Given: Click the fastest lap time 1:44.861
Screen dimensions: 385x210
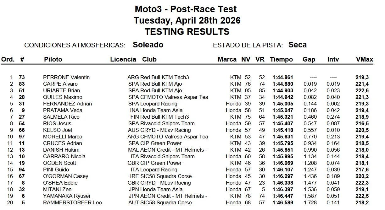Looking at the screenshot, I should (x=283, y=77).
